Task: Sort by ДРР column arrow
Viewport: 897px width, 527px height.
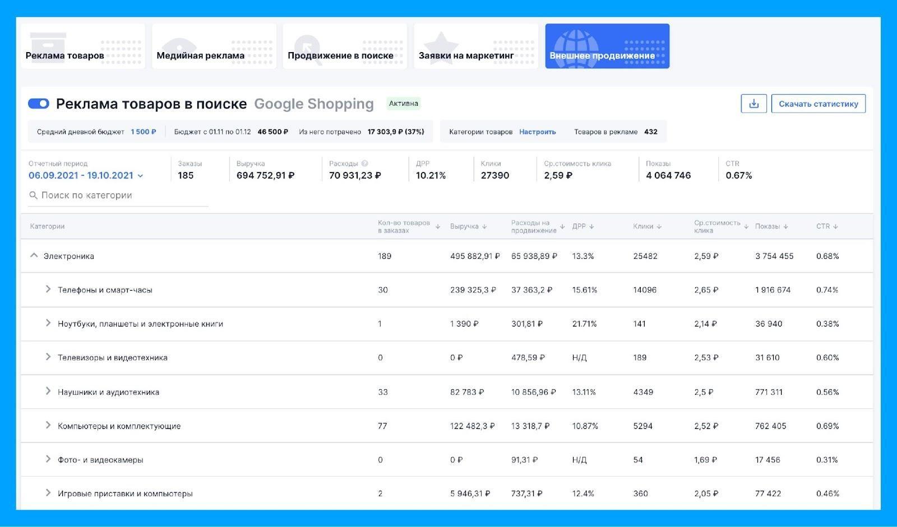Action: click(x=591, y=227)
